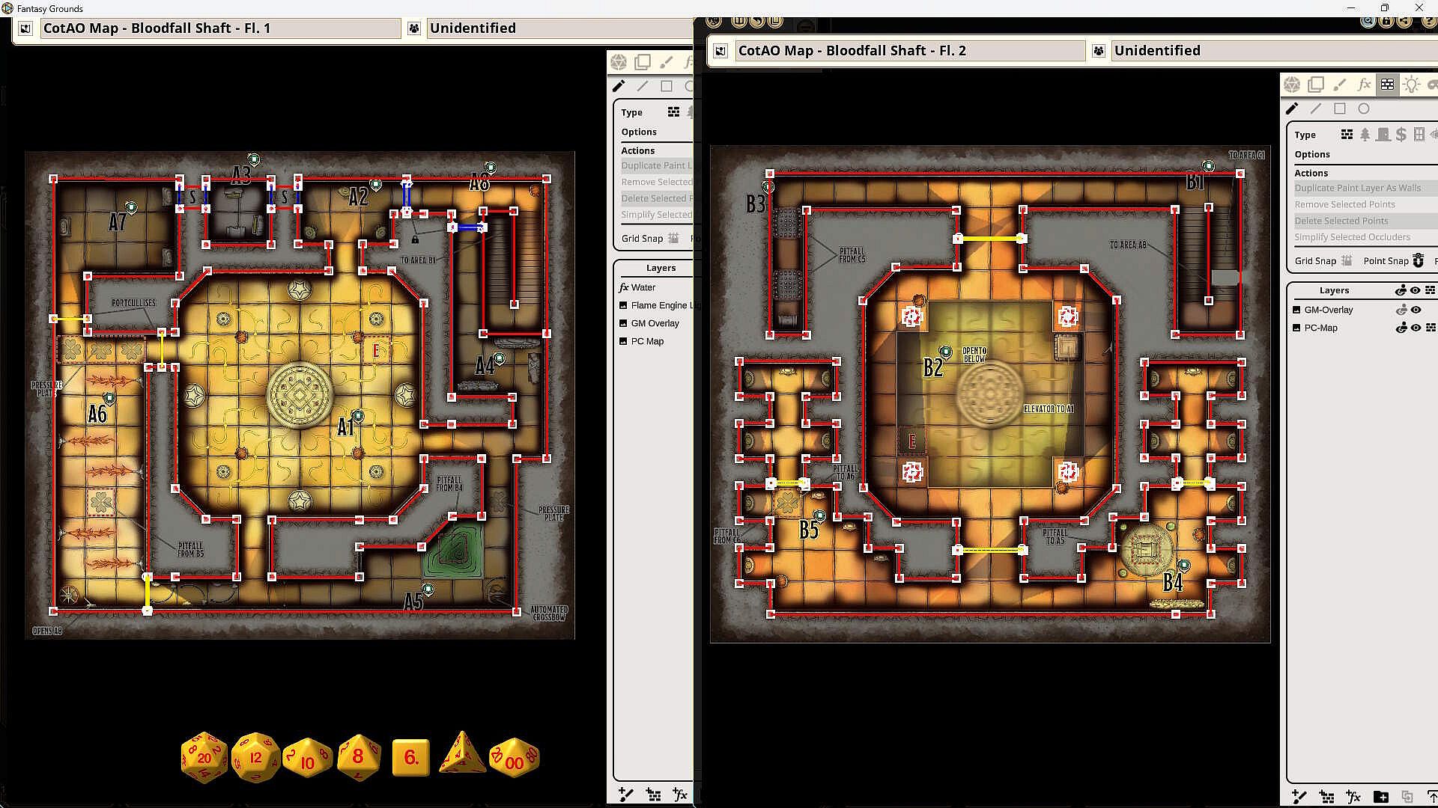
Task: Click the Fl. 1 identification paw icon
Action: tap(414, 28)
